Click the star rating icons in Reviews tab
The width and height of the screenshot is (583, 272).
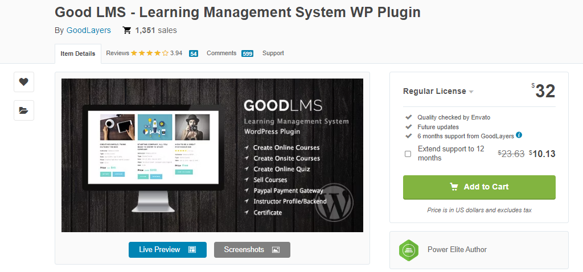pos(150,53)
